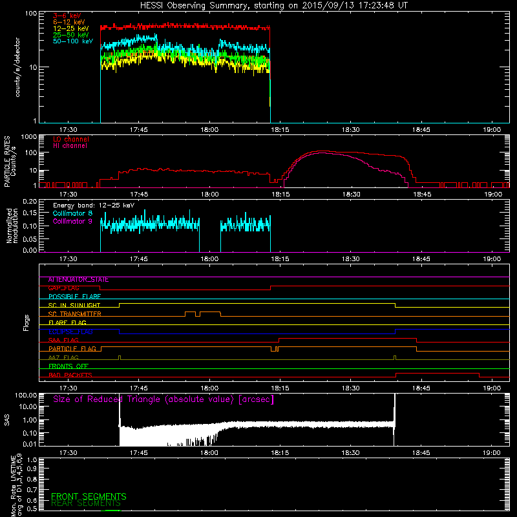This screenshot has width=517, height=517.
Task: Click the "FLARE_FLAG" flag label
Action: pyautogui.click(x=67, y=322)
